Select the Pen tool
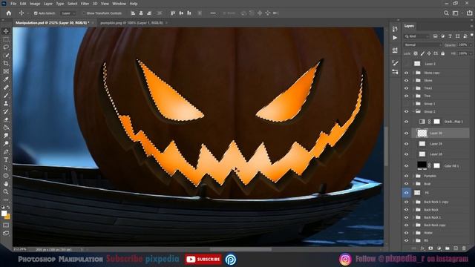 pyautogui.click(x=6, y=151)
